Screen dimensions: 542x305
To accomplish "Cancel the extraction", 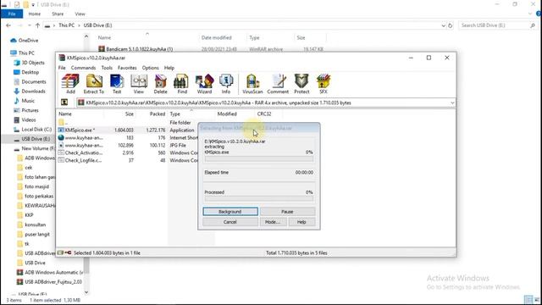I will point(230,222).
